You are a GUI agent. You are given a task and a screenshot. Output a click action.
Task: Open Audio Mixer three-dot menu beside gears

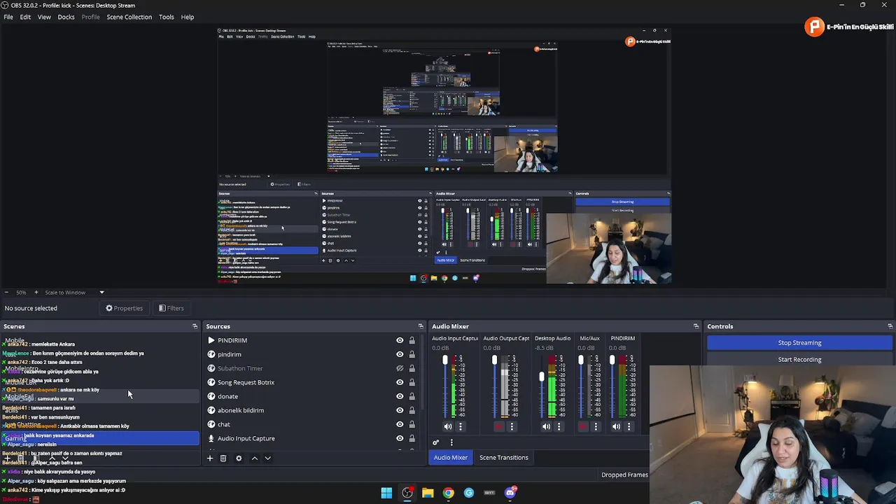click(x=451, y=442)
